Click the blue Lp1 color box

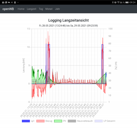(26, 121)
